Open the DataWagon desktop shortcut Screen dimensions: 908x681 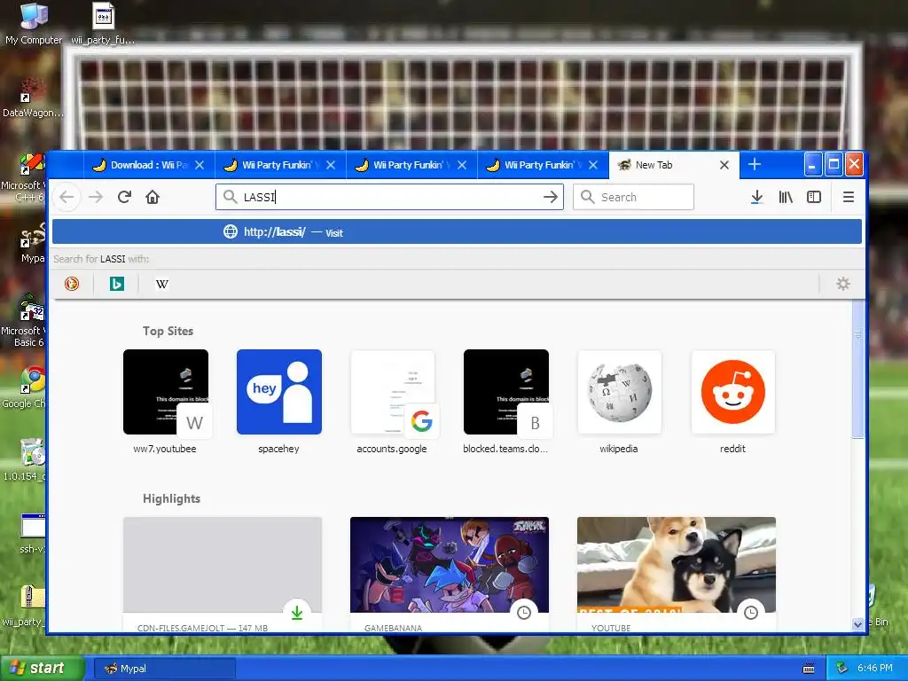point(33,98)
